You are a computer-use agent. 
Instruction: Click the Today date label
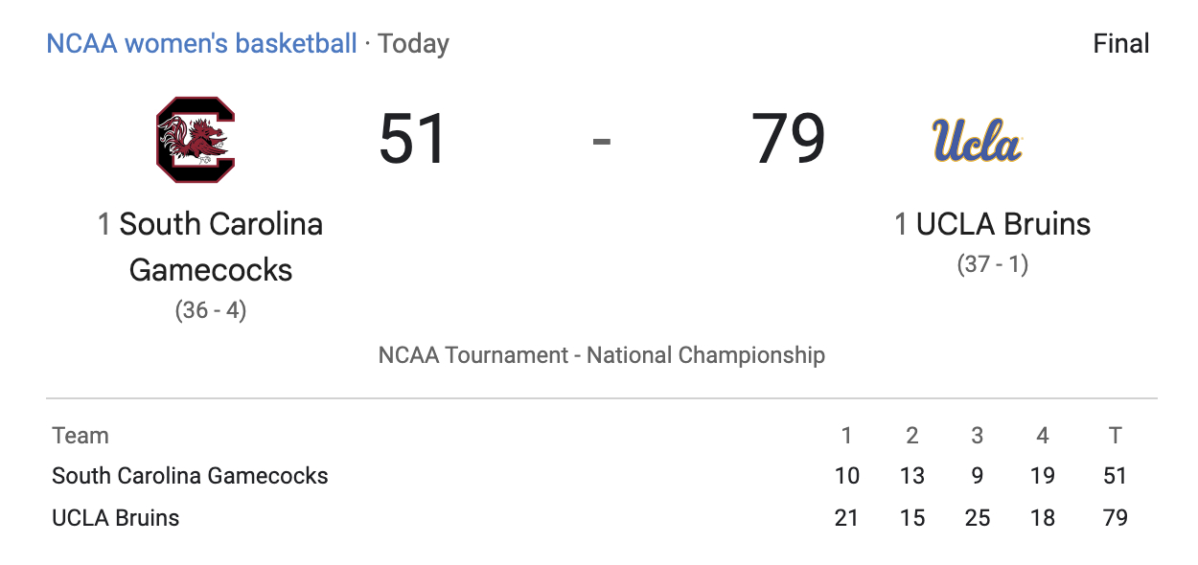(413, 44)
